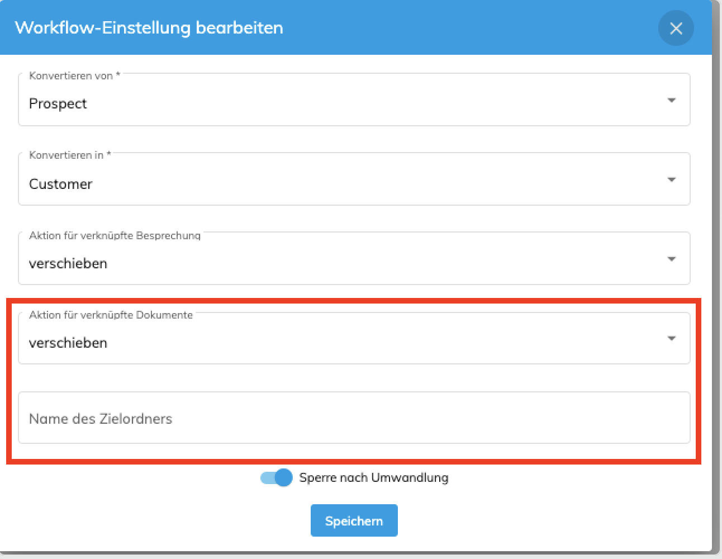
Task: Click the Sperre nach Umwandlung label text
Action: (374, 477)
